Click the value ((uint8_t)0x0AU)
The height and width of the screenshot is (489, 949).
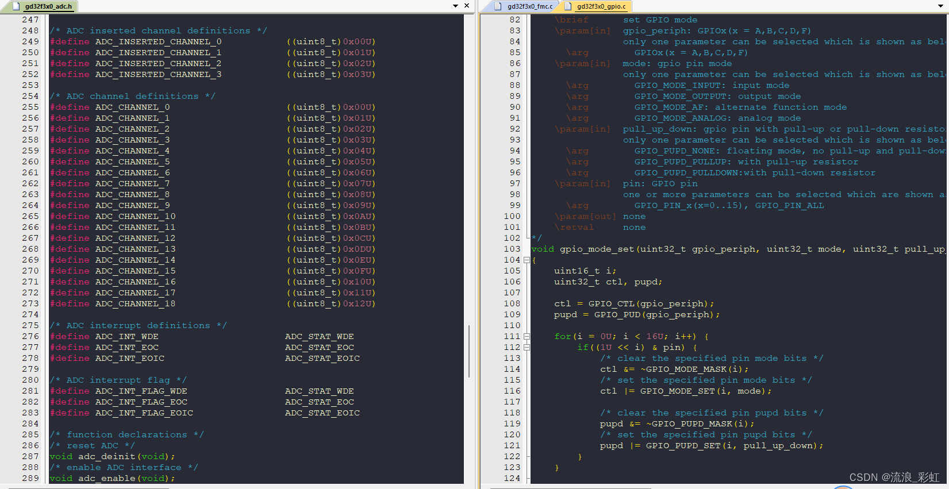[331, 217]
